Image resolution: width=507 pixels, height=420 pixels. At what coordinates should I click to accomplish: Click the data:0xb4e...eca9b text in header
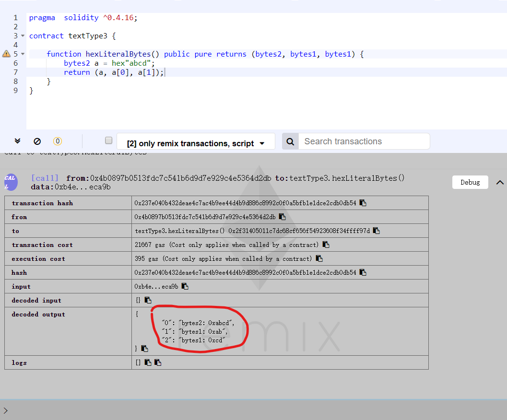[71, 187]
